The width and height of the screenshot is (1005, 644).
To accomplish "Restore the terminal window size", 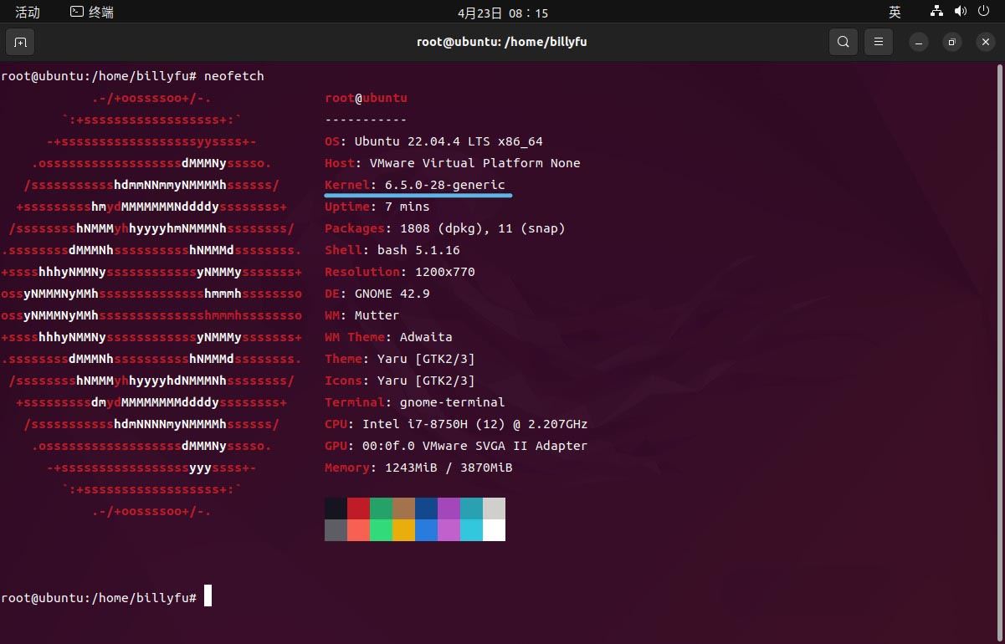I will pos(951,42).
